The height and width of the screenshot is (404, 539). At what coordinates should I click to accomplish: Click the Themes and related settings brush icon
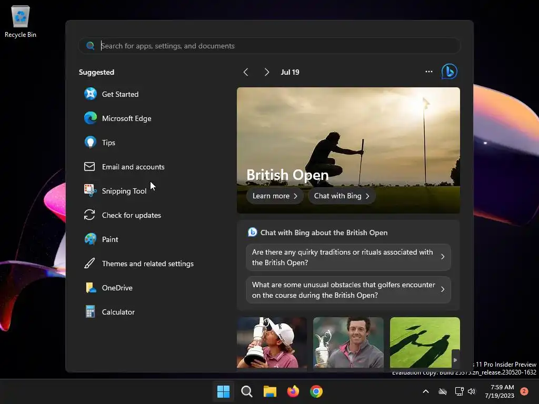click(89, 264)
